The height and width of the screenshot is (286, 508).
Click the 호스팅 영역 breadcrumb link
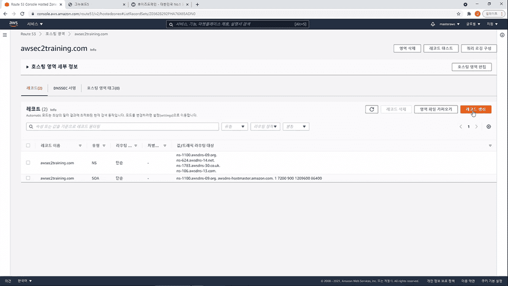click(x=55, y=34)
